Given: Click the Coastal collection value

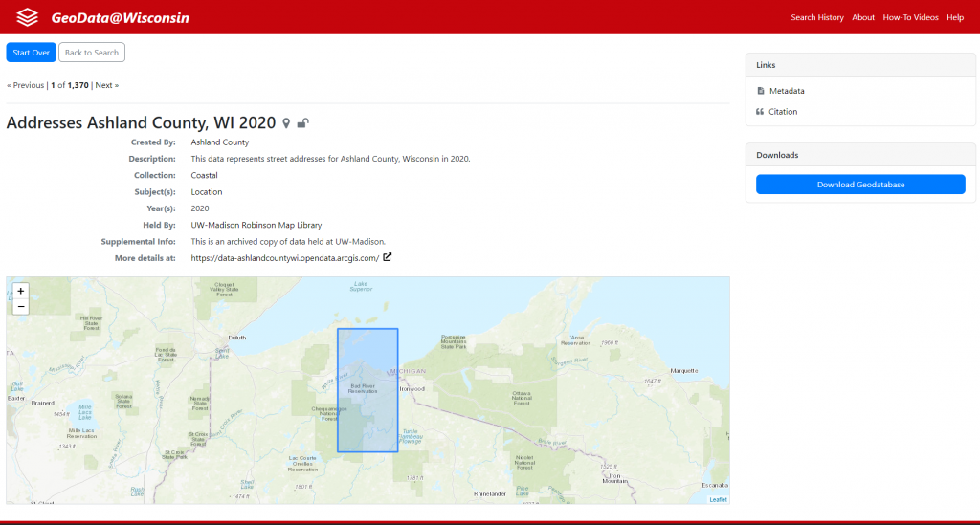Looking at the screenshot, I should [205, 175].
